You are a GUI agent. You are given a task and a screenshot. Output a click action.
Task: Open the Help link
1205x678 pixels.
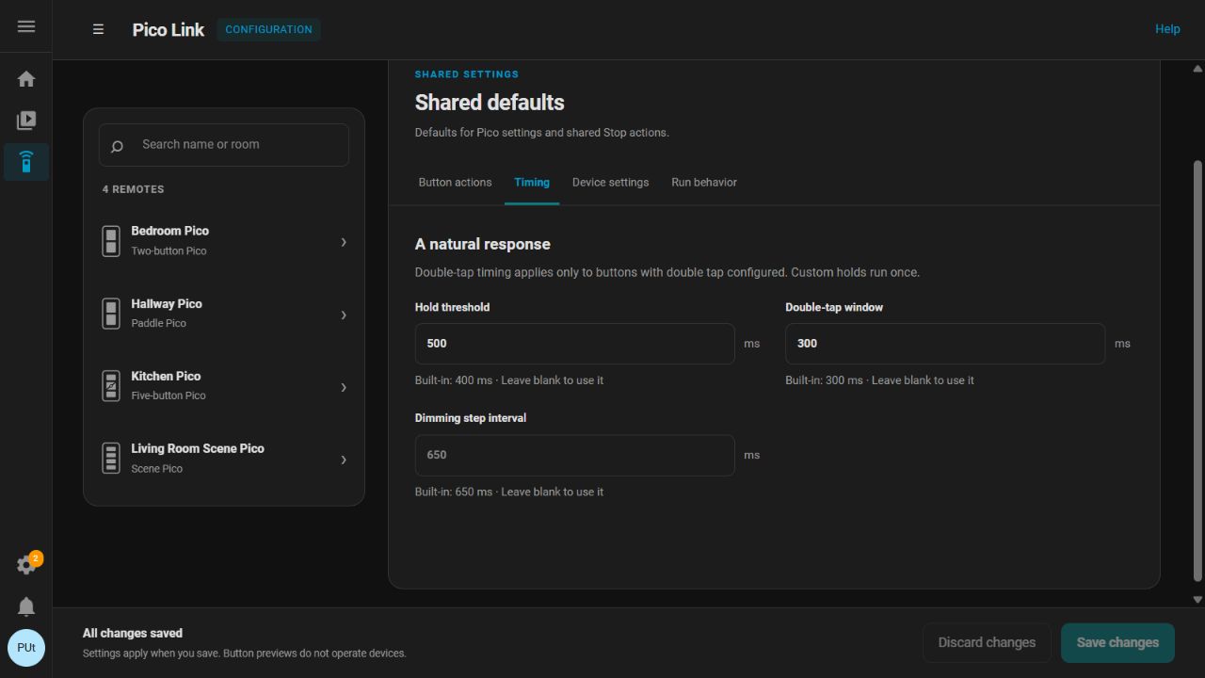click(x=1167, y=29)
